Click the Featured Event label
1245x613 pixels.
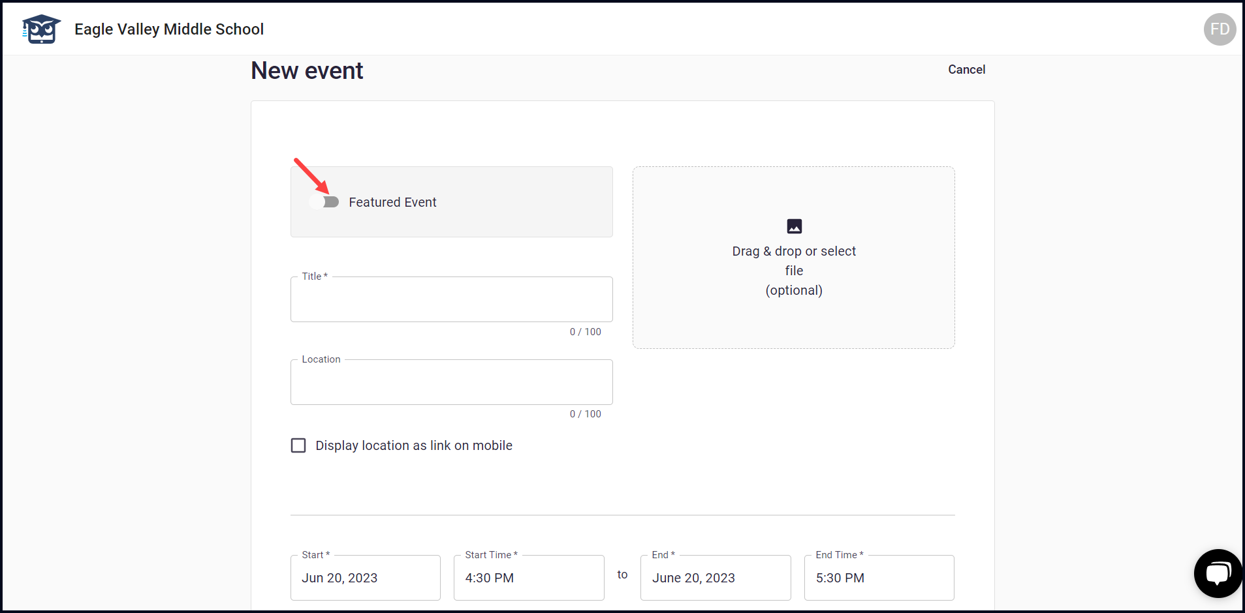(x=392, y=202)
